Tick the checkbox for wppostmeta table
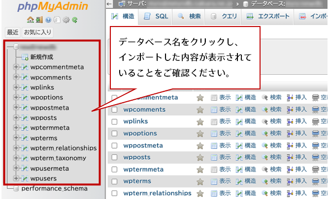Screen dimensions: 329x199 pos(114,145)
